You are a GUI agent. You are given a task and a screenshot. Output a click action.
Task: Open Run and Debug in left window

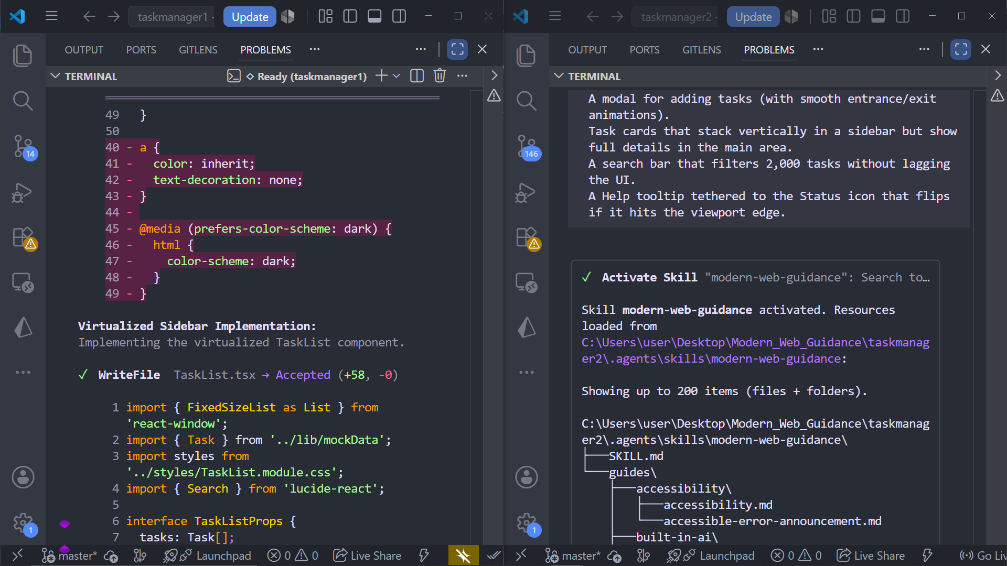tap(23, 193)
